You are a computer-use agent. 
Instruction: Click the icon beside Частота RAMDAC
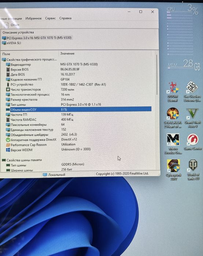click(x=8, y=120)
